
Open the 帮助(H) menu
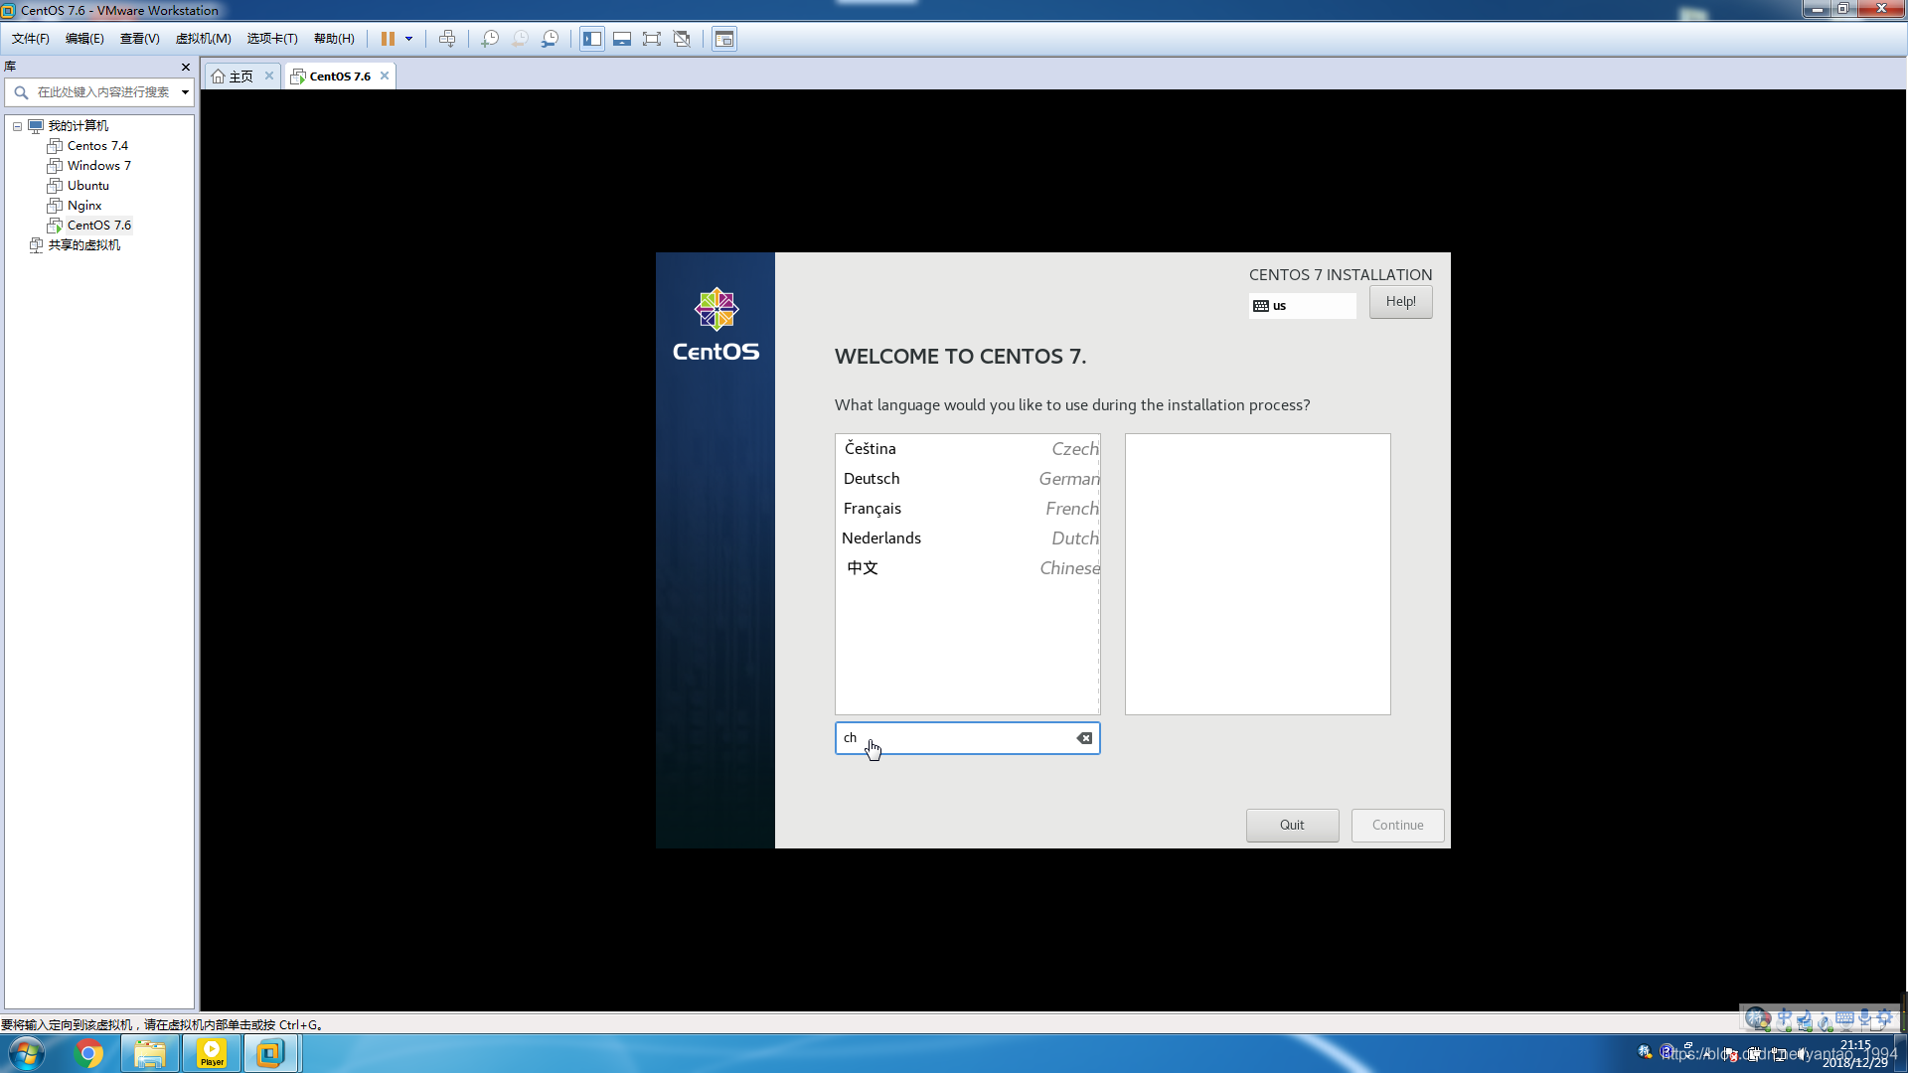click(x=334, y=39)
